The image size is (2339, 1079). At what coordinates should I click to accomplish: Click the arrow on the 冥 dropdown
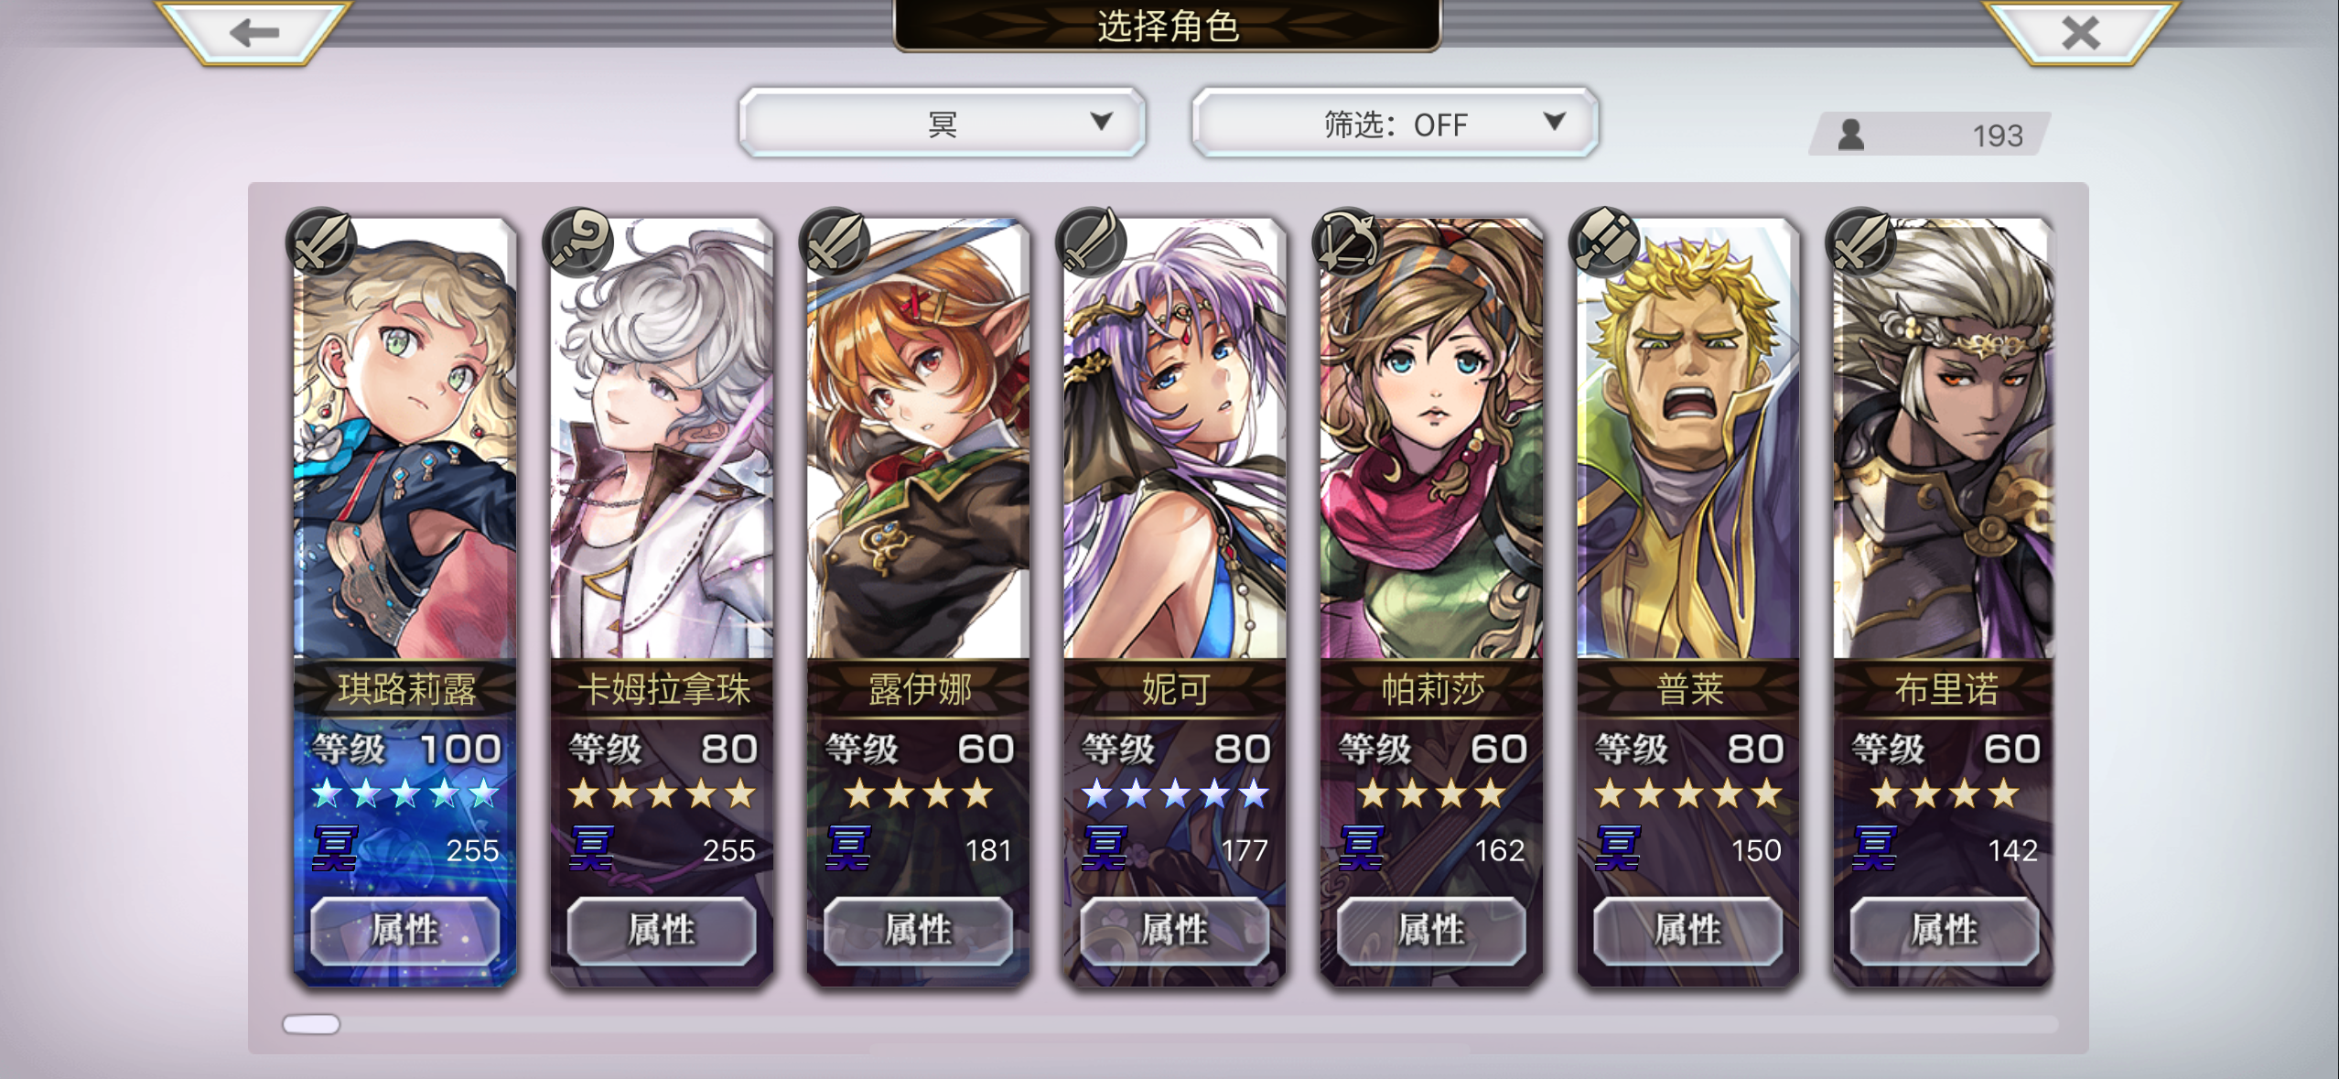click(1101, 122)
